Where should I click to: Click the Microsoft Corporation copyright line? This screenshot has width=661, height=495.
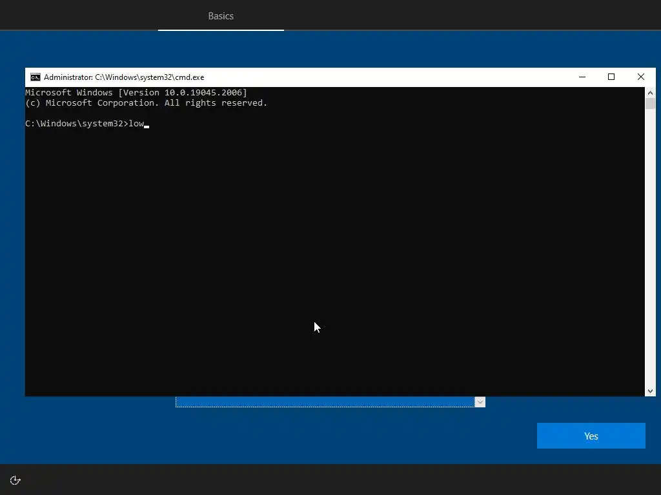click(x=147, y=103)
